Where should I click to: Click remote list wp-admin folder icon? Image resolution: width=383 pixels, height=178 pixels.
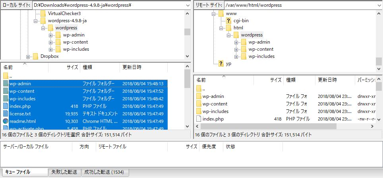(199, 96)
